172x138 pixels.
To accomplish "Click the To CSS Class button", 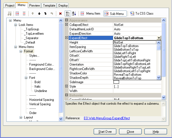I will (142, 13).
